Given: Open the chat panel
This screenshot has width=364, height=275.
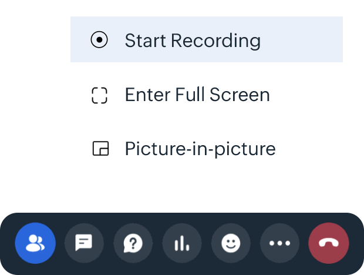Looking at the screenshot, I should [x=84, y=242].
